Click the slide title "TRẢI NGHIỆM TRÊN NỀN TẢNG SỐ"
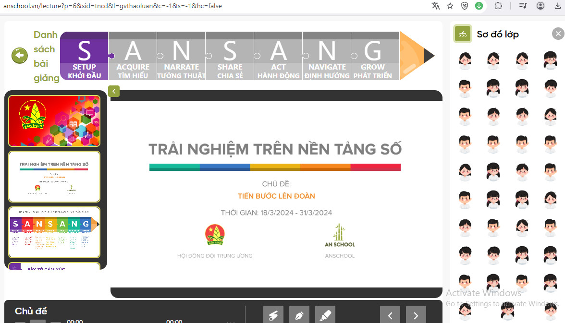The width and height of the screenshot is (565, 323). pyautogui.click(x=275, y=149)
